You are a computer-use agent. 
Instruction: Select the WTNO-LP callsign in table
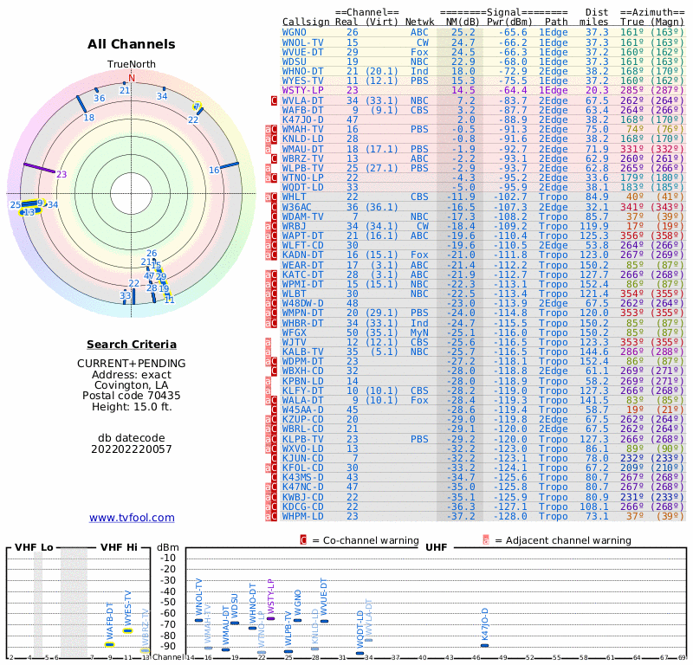[x=302, y=178]
